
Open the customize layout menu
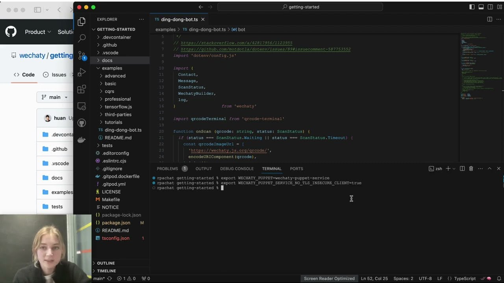pos(499,7)
